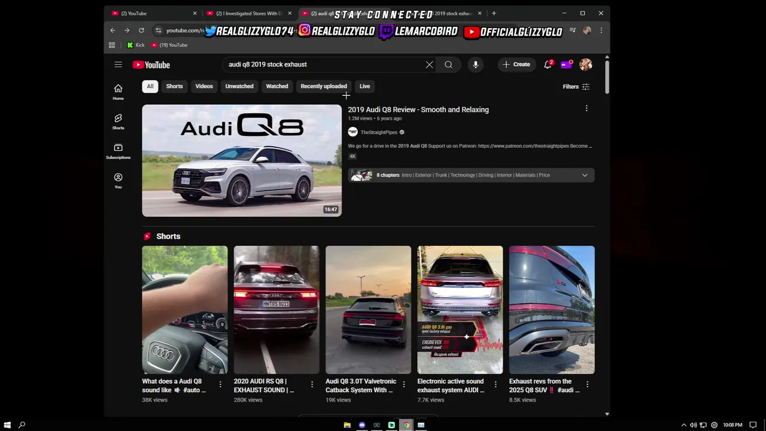Open the Chrome profile avatar
The height and width of the screenshot is (431, 766).
pyautogui.click(x=587, y=31)
